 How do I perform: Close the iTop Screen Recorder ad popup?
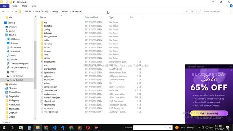point(231,67)
